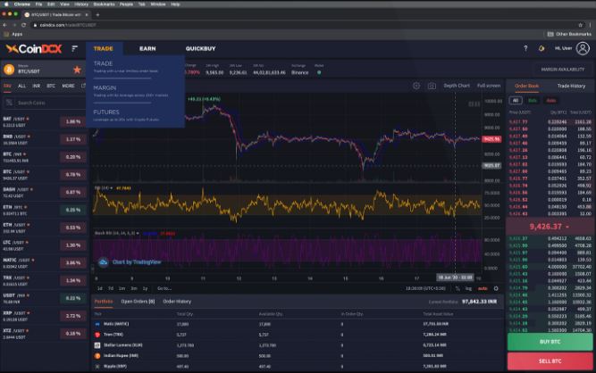This screenshot has width=596, height=373.
Task: Select the MATIC/USDT row in coin list
Action: pyautogui.click(x=44, y=263)
